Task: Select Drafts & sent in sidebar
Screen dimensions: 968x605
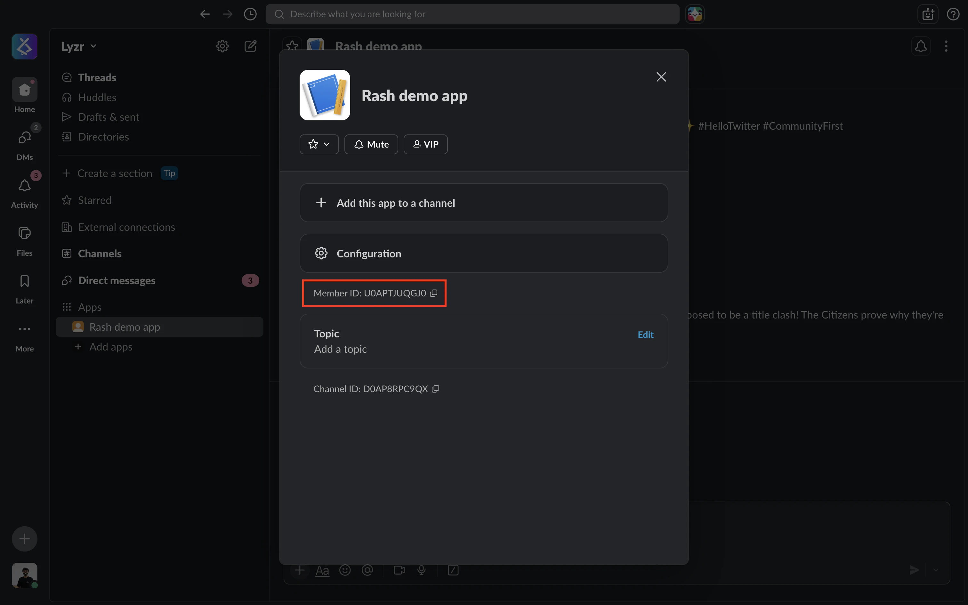Action: [109, 117]
